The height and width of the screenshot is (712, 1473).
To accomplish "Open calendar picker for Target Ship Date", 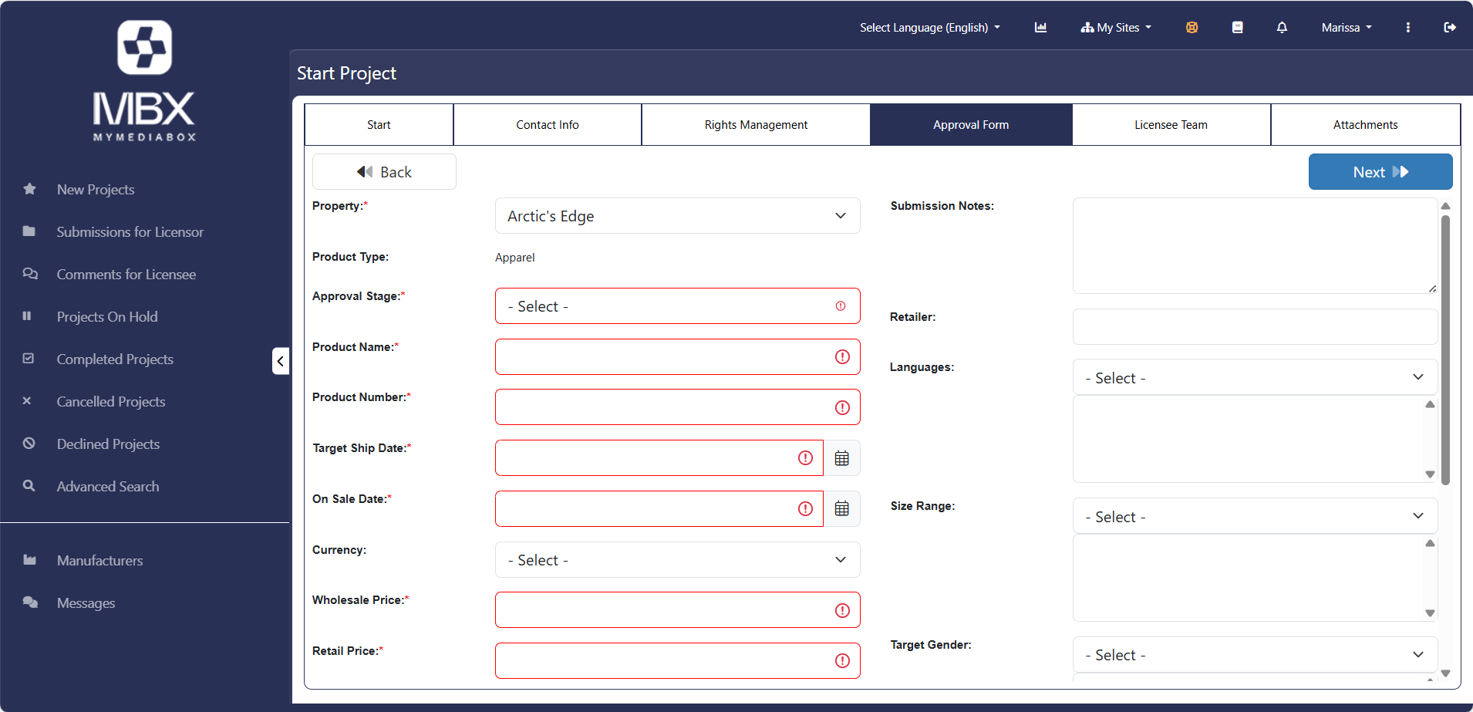I will point(841,458).
